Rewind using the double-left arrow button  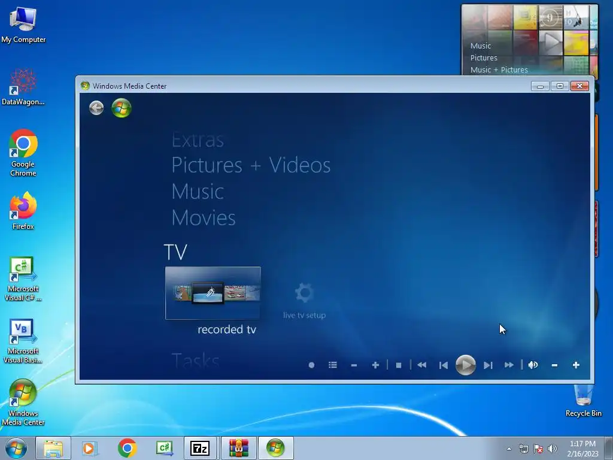tap(421, 365)
